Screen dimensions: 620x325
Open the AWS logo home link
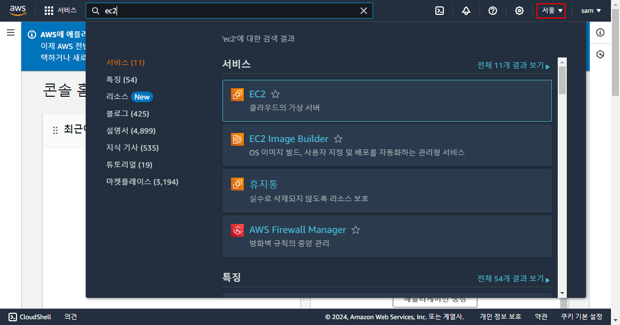[18, 11]
